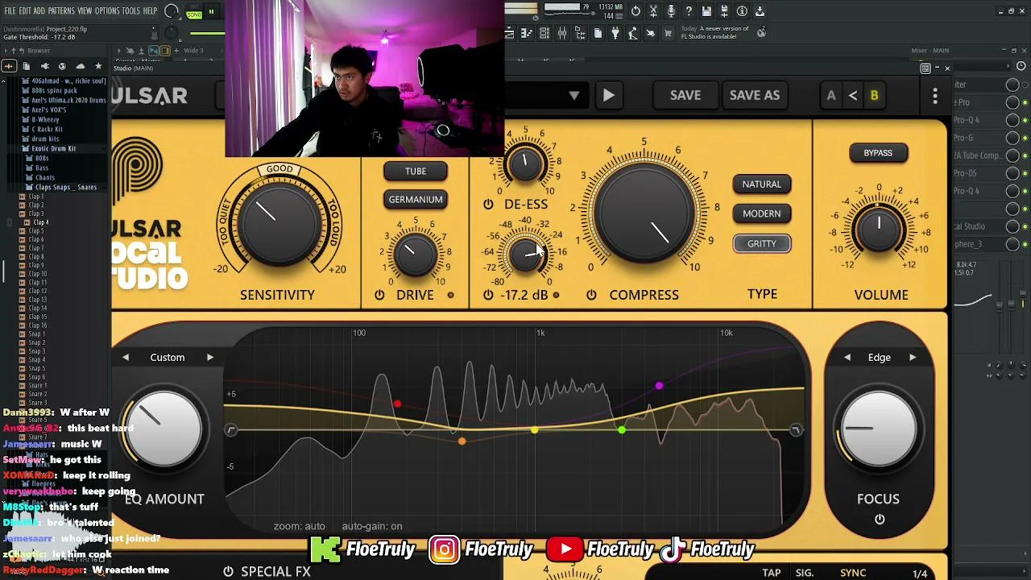Click the circular undo history icon
The width and height of the screenshot is (1031, 580).
click(636, 11)
